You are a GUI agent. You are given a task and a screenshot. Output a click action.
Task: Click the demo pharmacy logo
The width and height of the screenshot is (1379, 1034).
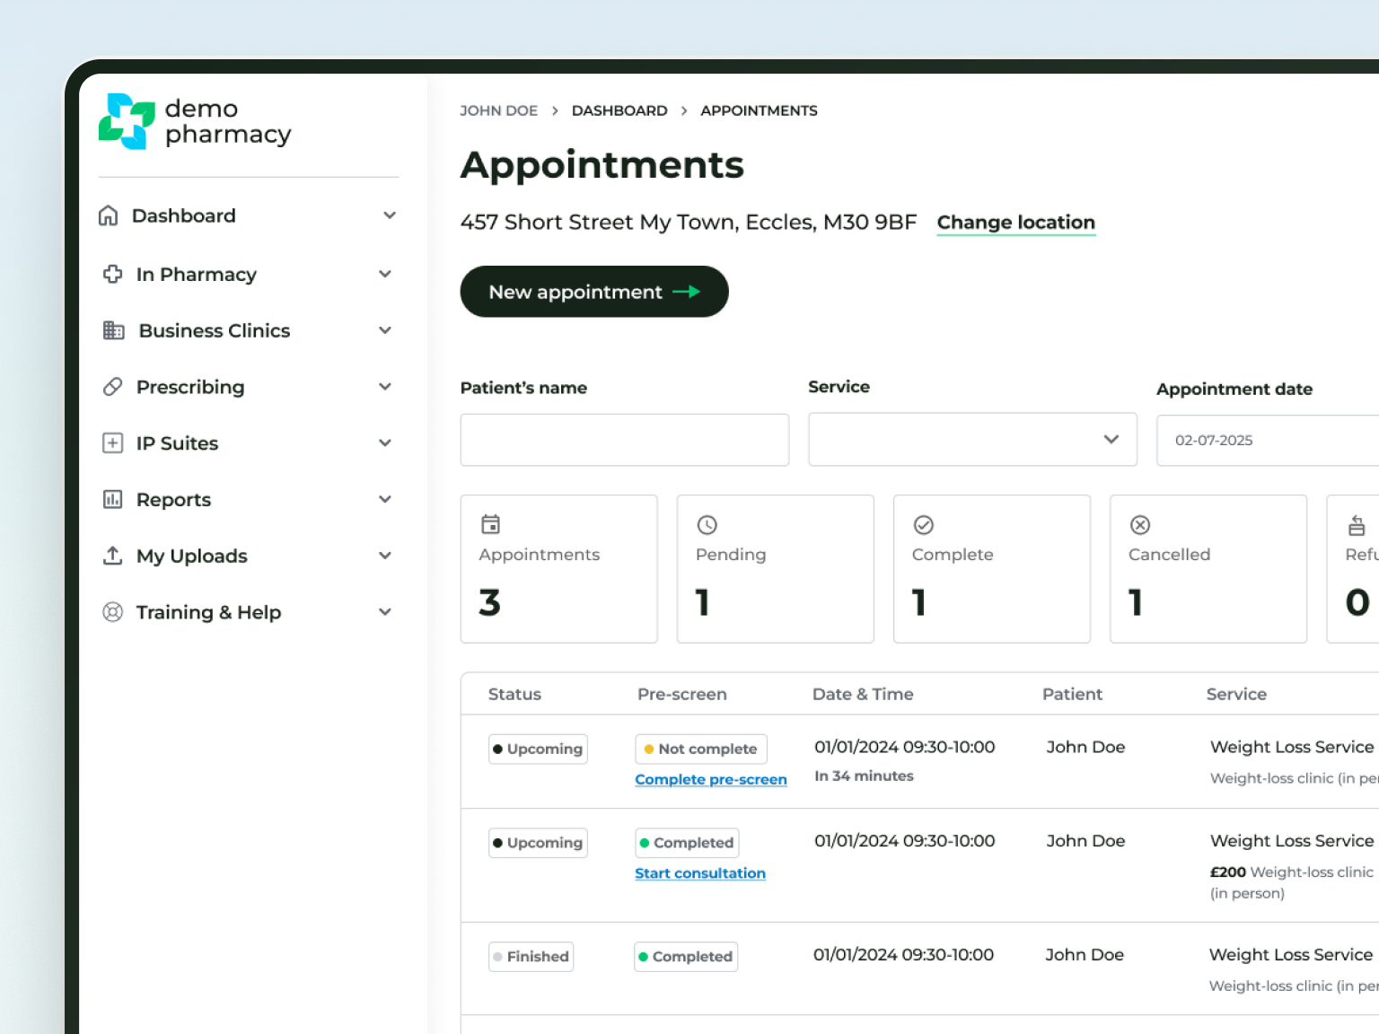point(195,121)
